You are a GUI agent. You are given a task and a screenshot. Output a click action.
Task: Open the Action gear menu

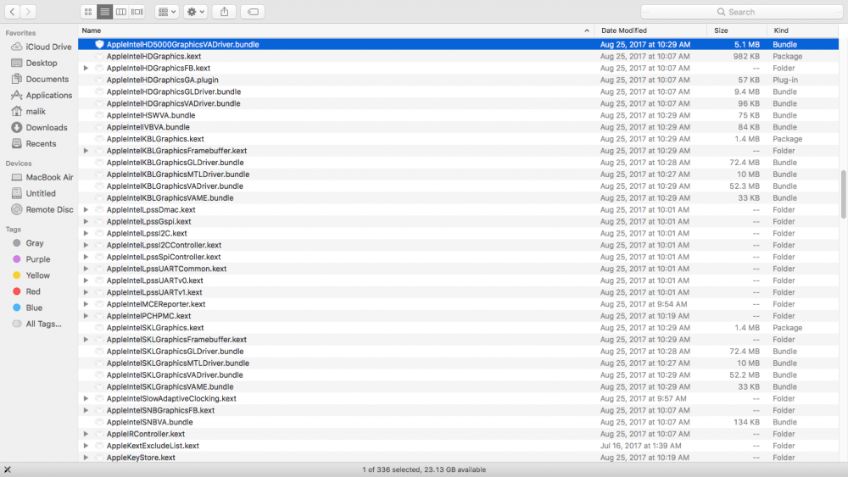coord(195,11)
